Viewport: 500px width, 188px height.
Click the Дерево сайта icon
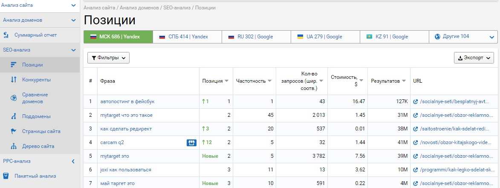pyautogui.click(x=13, y=146)
